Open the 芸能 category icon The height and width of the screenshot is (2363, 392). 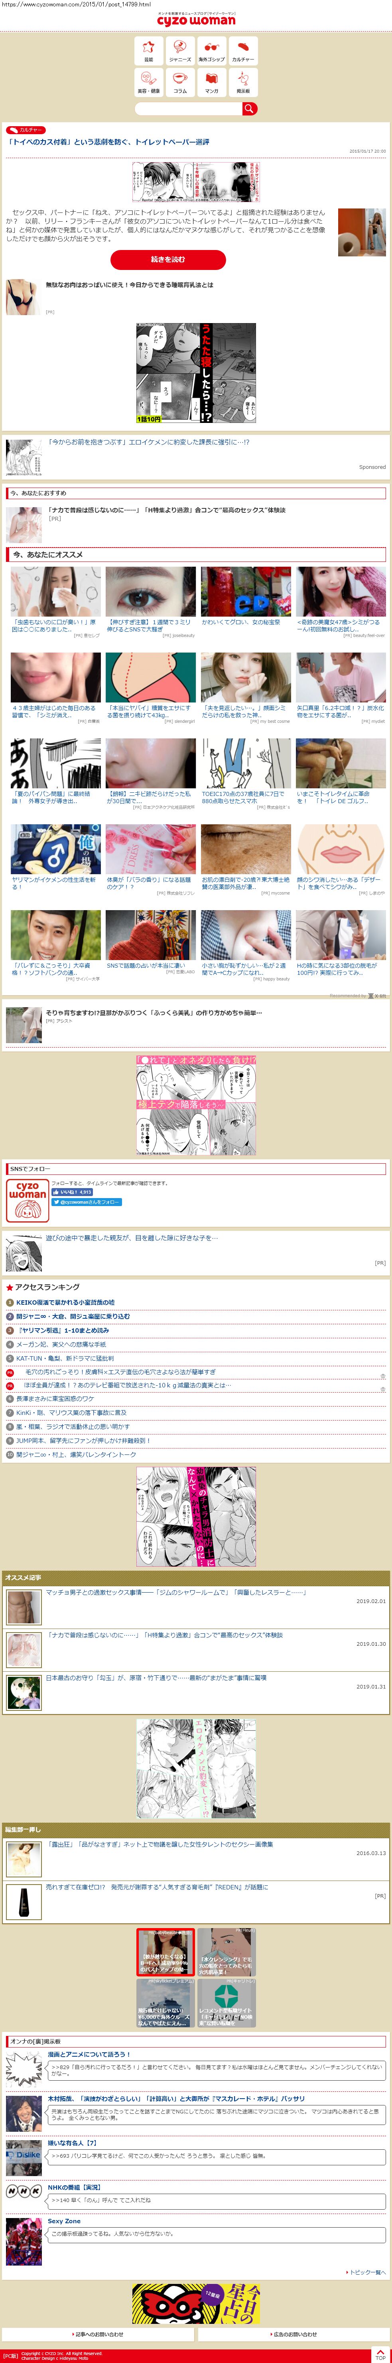point(148,50)
